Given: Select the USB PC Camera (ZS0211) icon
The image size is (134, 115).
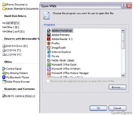Looking at the screenshot, I should [x=4, y=96].
